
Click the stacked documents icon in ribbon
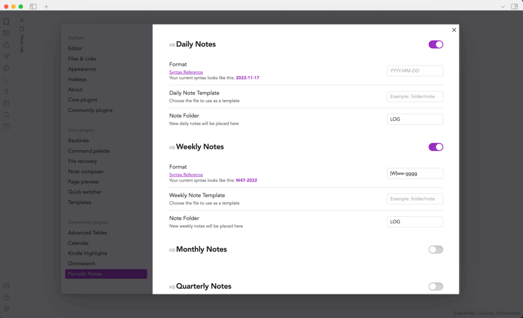click(6, 68)
